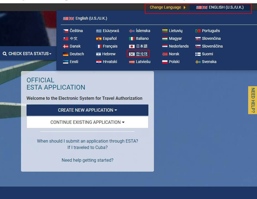Click the Finnish flag icon beside Suomi

tap(198, 54)
